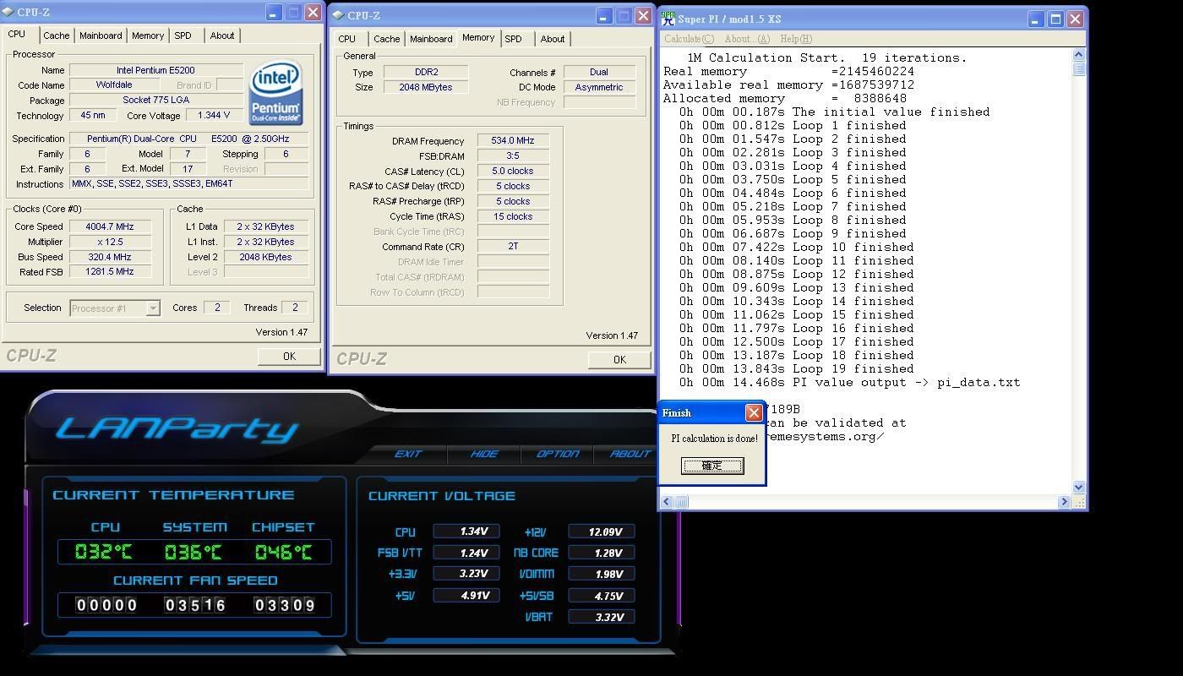
Task: Expand the Processor #1 selection dropdown
Action: [x=153, y=308]
